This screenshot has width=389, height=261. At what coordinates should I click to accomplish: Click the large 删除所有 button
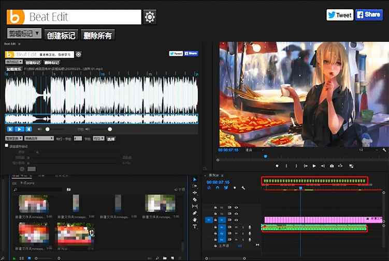(x=98, y=35)
